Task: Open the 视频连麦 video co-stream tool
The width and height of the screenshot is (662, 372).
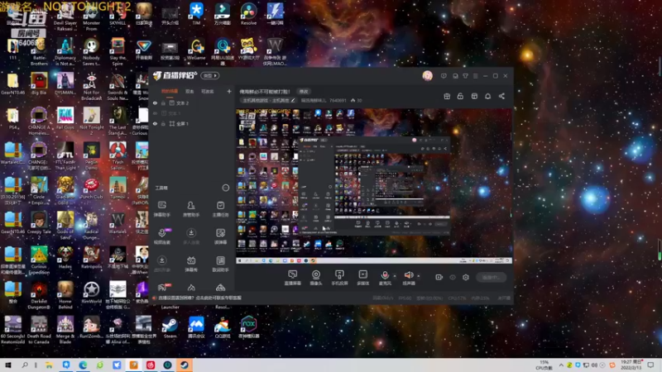Action: [161, 236]
